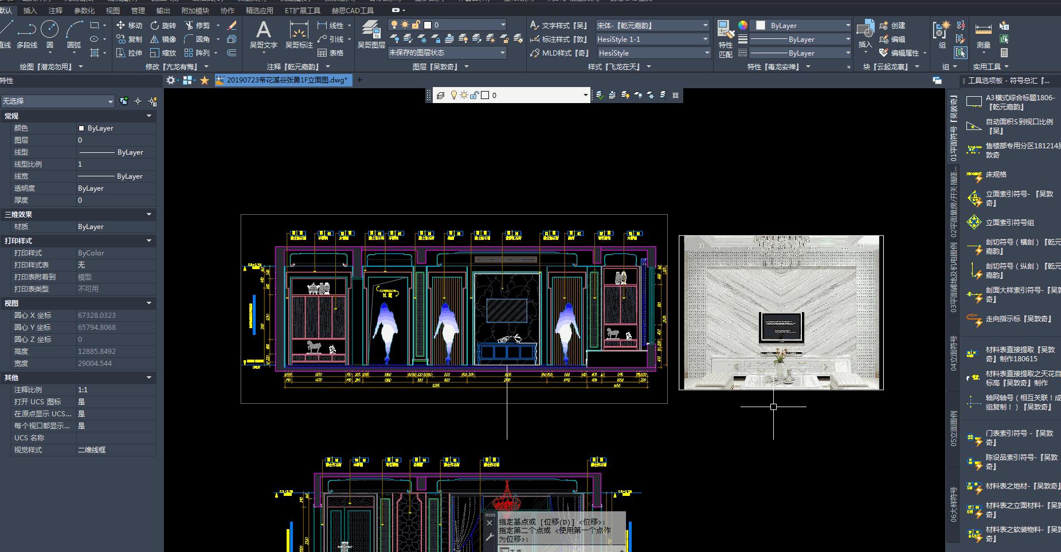Toggle the layer lock icon in ribbon layer dropdown
This screenshot has height=552, width=1061.
pyautogui.click(x=416, y=25)
